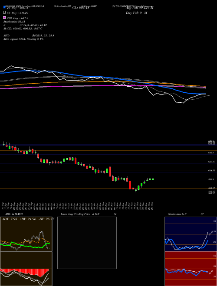This screenshot has height=286, width=217.
Task: Click the 'SI 14/5: 42.48 / 49.12' value
Action: 33,25
